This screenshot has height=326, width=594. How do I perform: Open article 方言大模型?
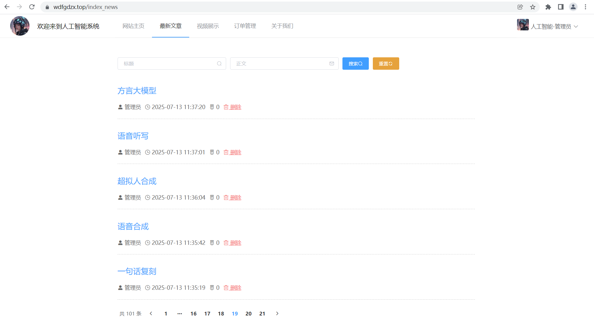tap(137, 91)
